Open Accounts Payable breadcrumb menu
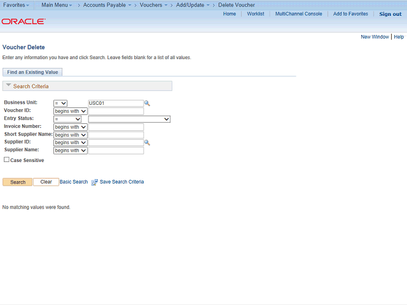The width and height of the screenshot is (407, 305). coord(107,5)
